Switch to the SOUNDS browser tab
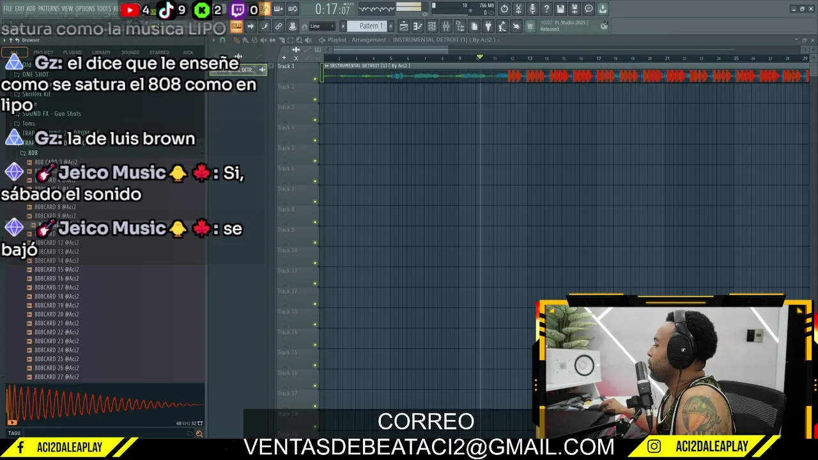 [130, 52]
